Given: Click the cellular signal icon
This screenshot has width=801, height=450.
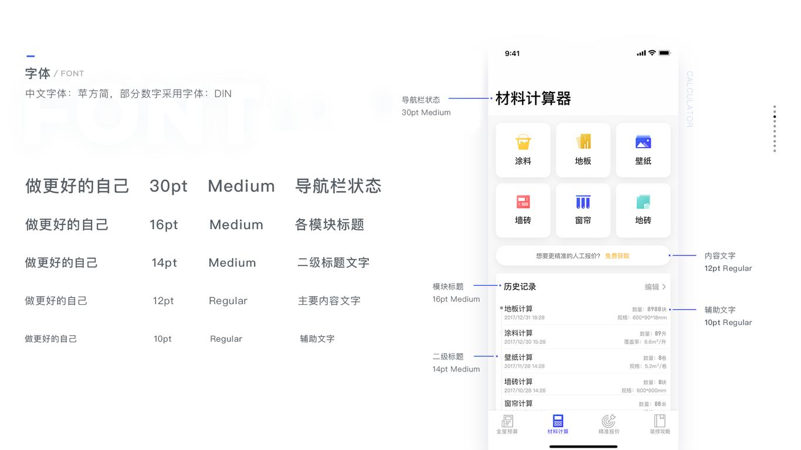Looking at the screenshot, I should point(641,53).
